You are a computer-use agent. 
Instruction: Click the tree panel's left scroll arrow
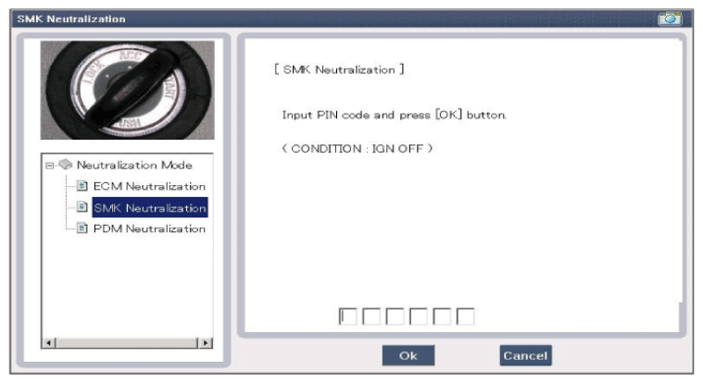tap(50, 343)
